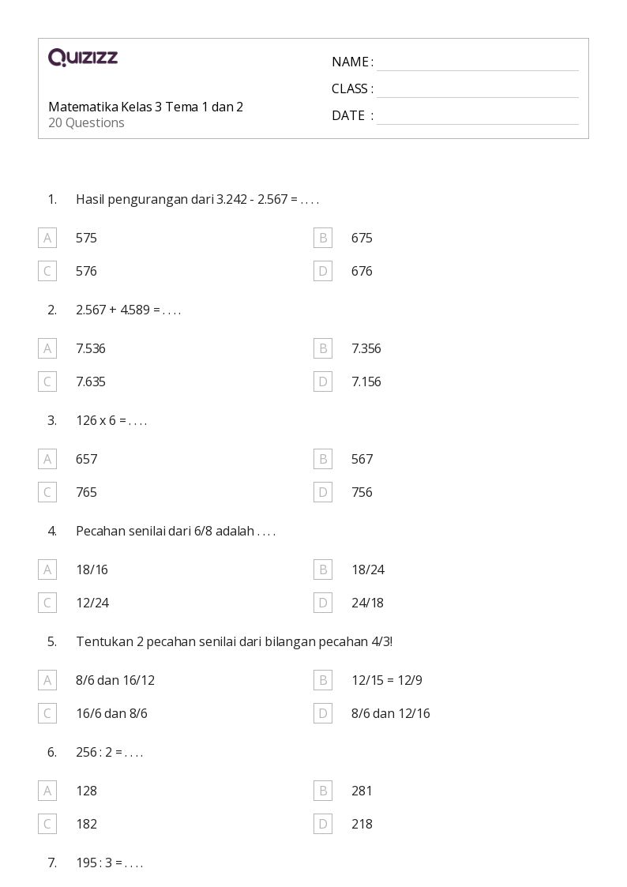This screenshot has height=887, width=627.
Task: Click the title Matematika Kelas 3 Tema 1 dan 2
Action: (146, 107)
